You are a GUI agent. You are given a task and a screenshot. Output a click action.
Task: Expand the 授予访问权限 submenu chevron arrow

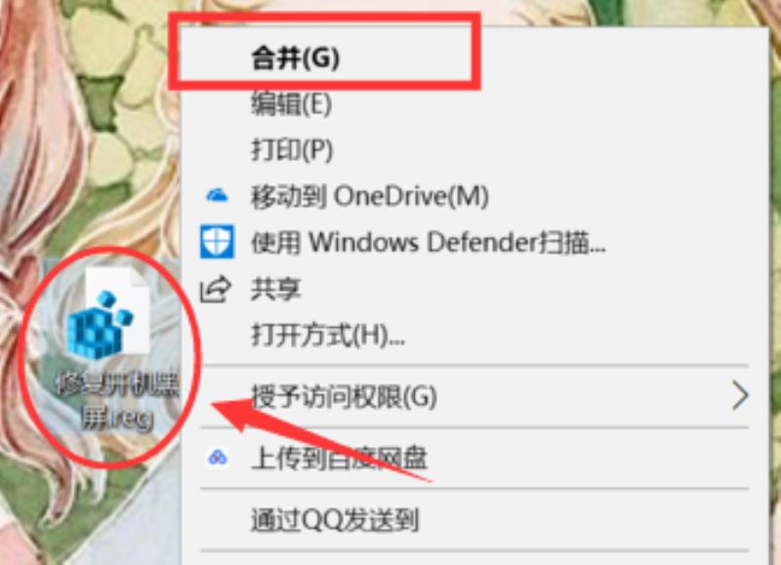coord(740,396)
